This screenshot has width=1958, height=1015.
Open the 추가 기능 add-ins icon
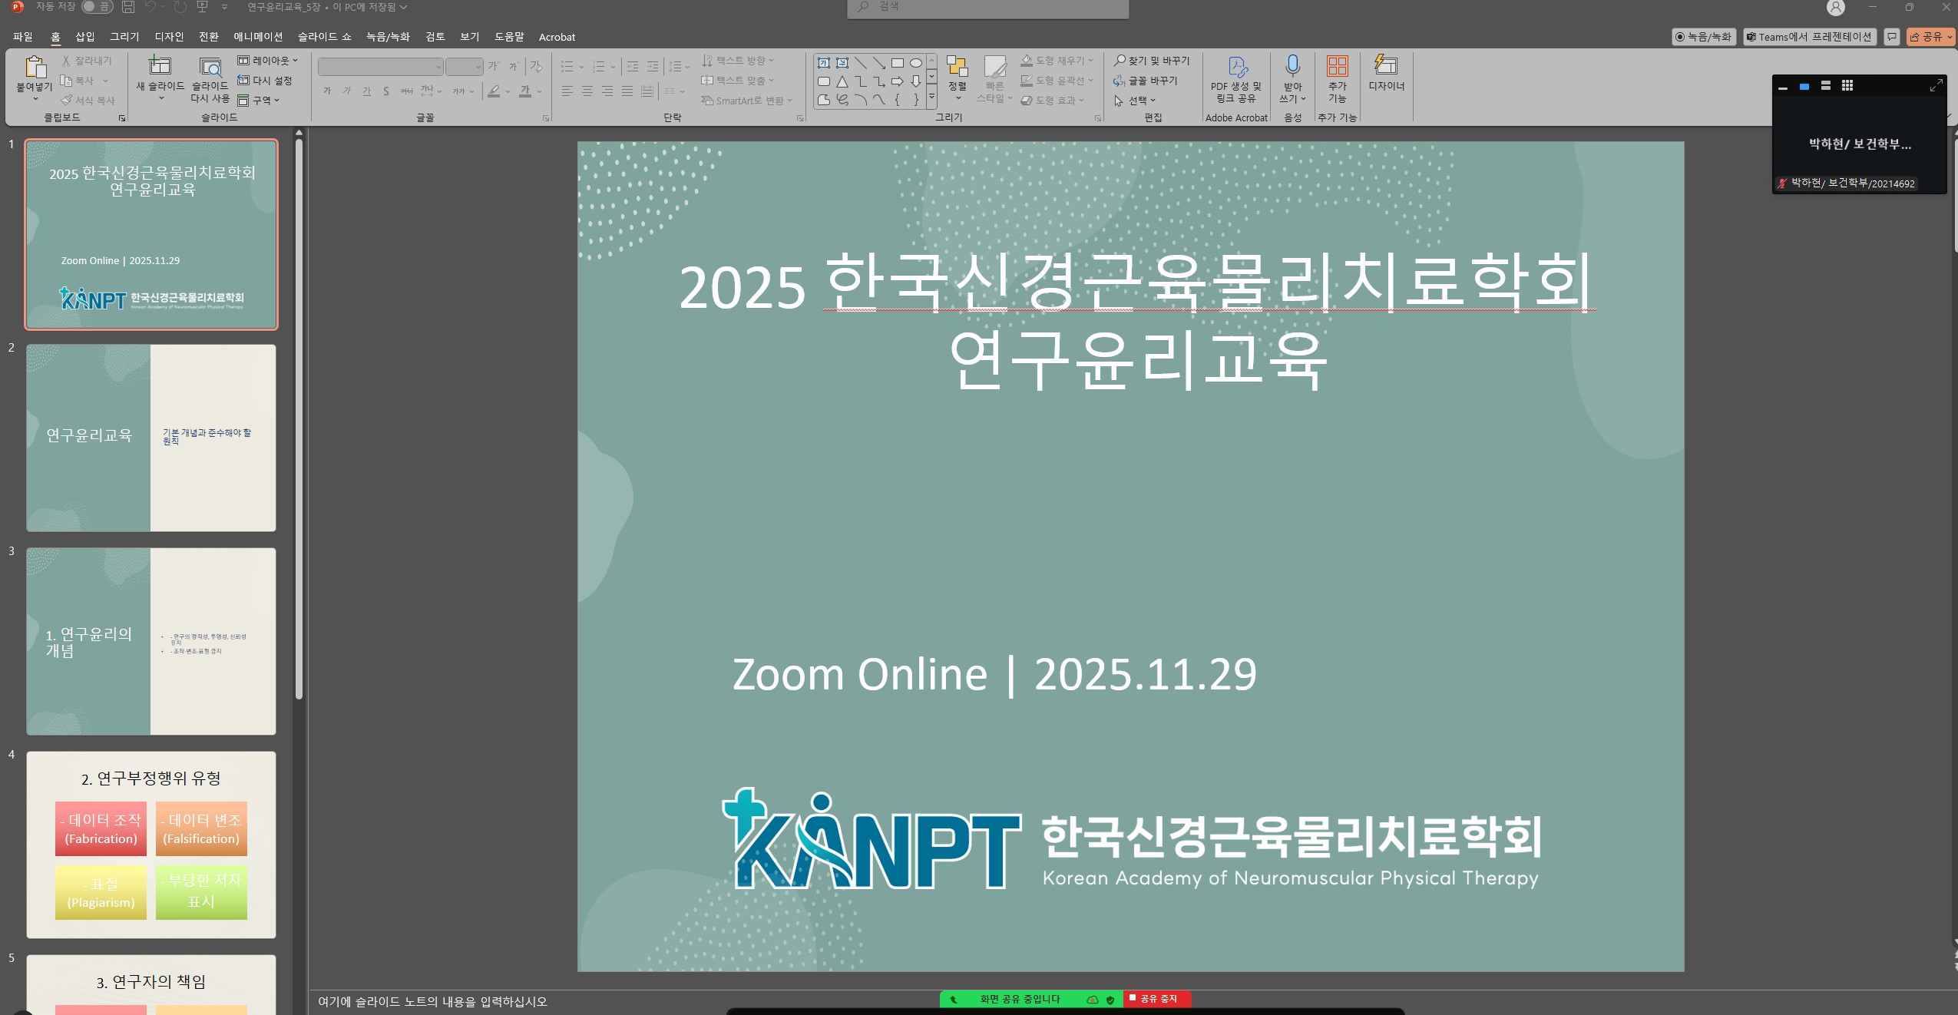(1337, 67)
